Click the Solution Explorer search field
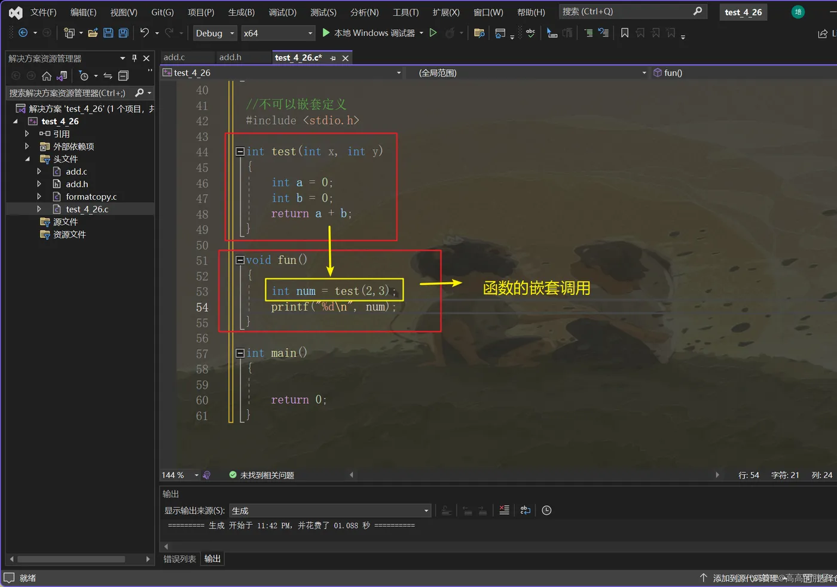Viewport: 837px width, 587px height. (x=69, y=93)
